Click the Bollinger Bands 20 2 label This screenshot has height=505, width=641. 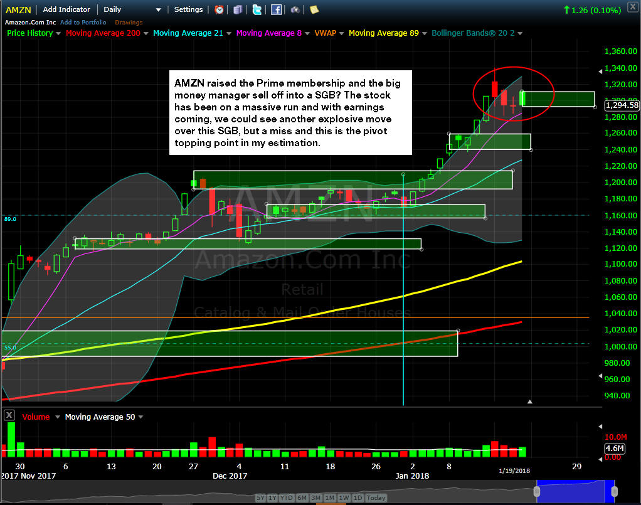point(473,33)
